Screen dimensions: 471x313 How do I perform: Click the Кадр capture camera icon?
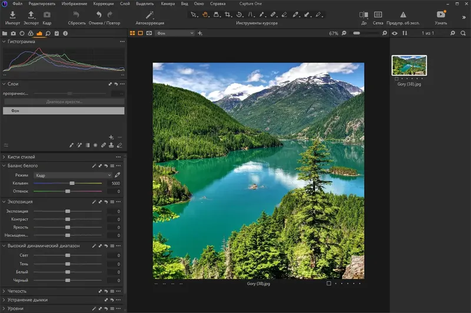coord(47,14)
